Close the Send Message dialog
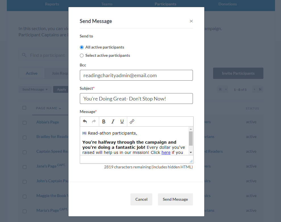 pos(191,21)
